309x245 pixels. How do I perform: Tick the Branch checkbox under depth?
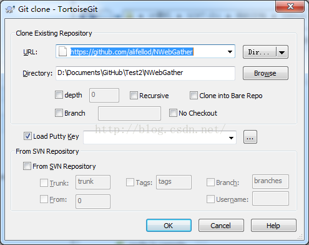point(59,113)
